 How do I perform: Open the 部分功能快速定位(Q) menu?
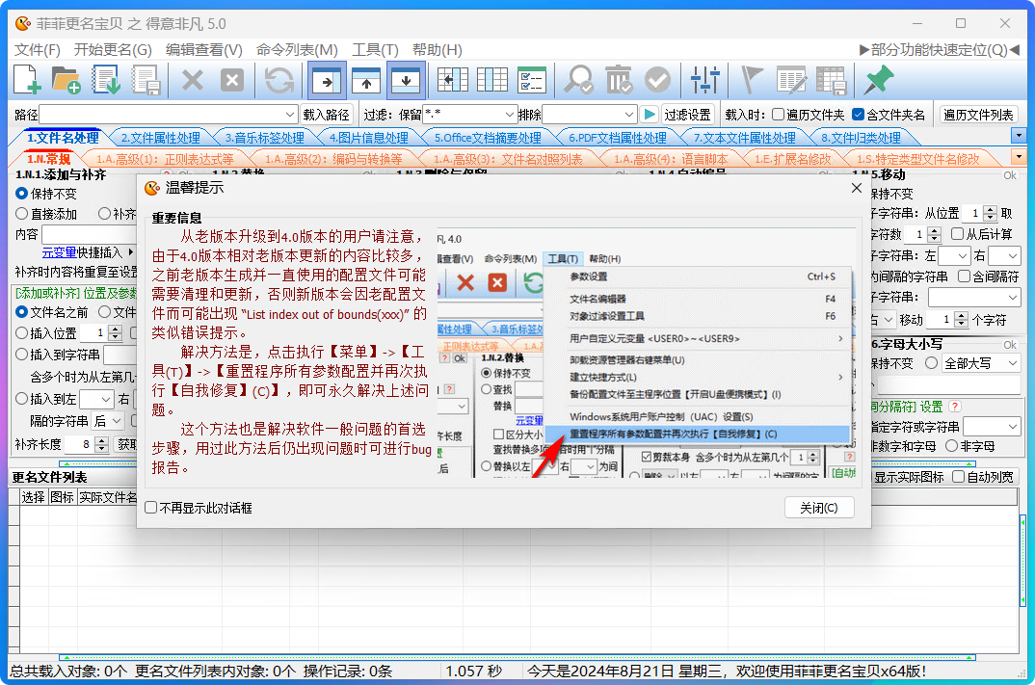(x=939, y=50)
